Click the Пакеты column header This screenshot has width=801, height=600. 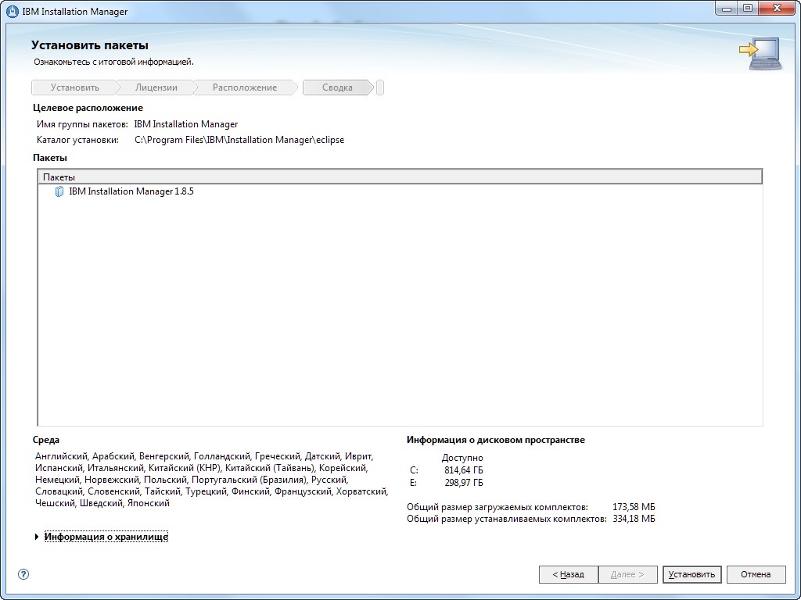[x=400, y=177]
